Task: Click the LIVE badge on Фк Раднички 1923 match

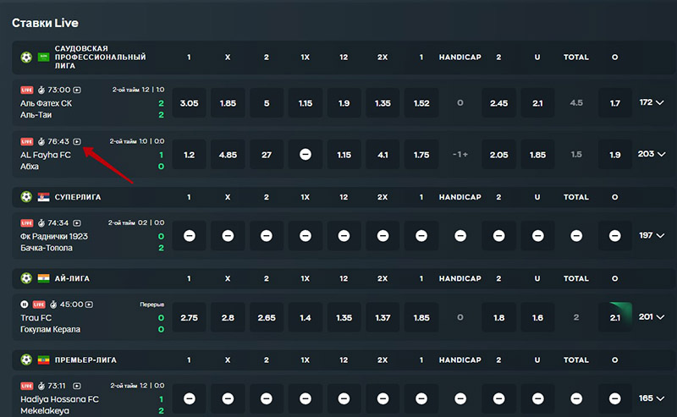Action: pos(26,222)
